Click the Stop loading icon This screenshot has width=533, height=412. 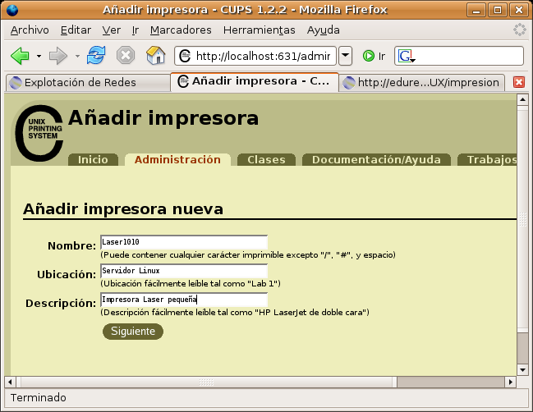tap(126, 56)
